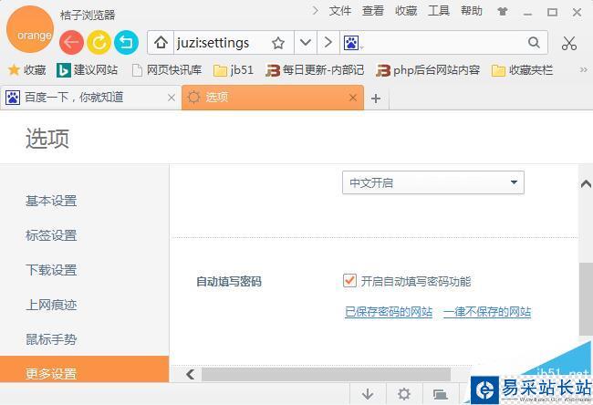Open 建议网站 bookmark
593x405 pixels.
(87, 70)
